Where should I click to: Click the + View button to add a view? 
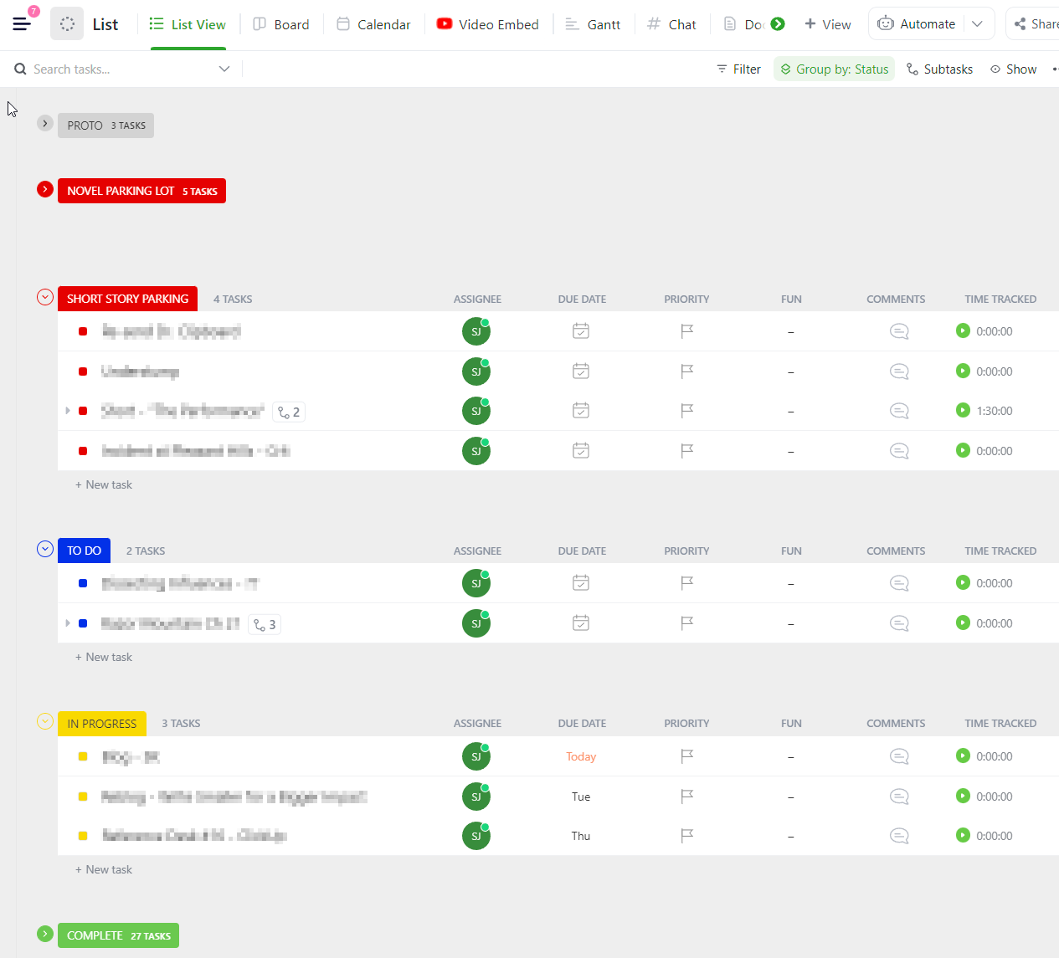[x=828, y=24]
